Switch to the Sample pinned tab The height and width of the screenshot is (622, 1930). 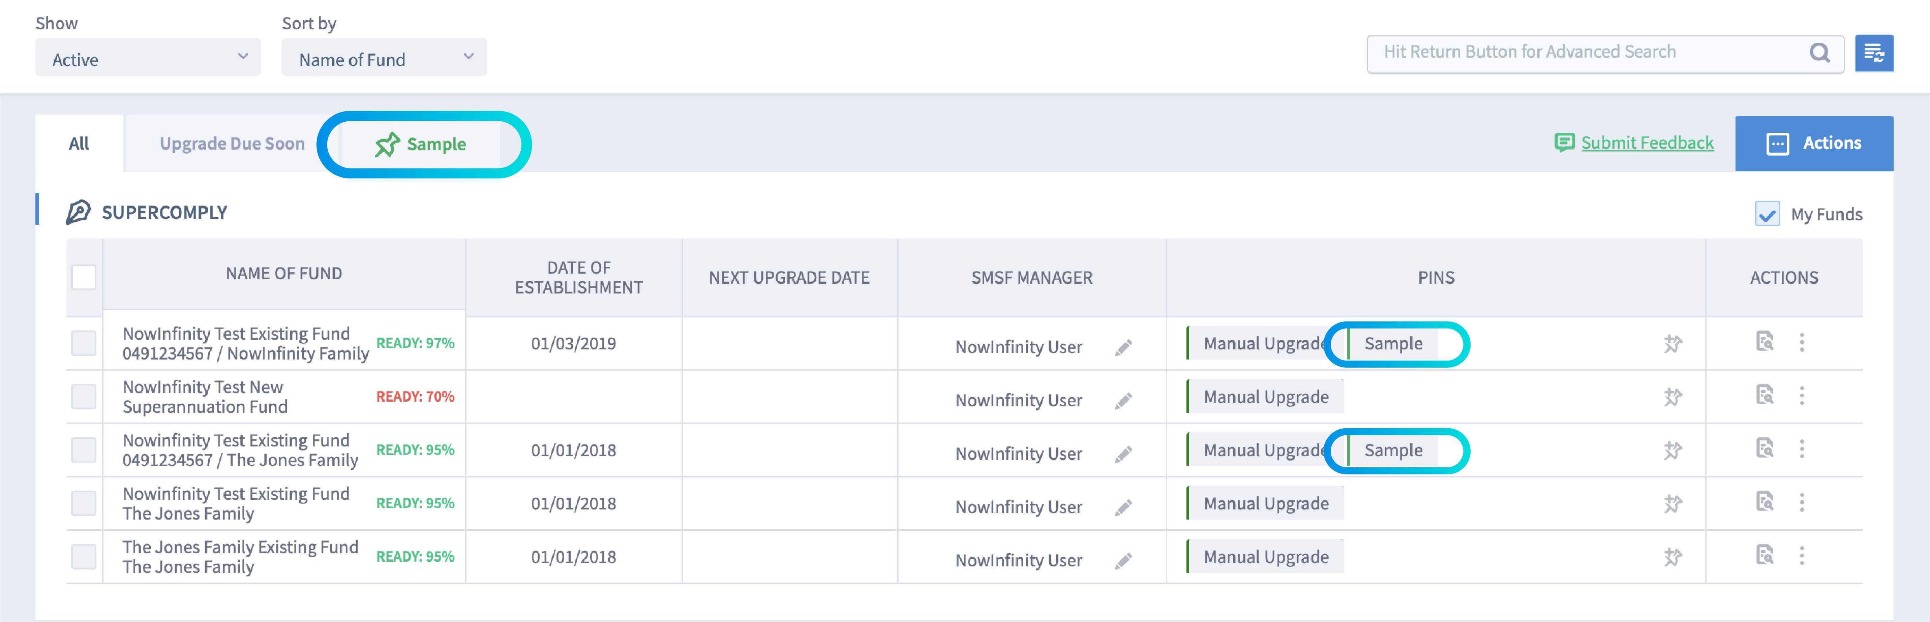click(421, 144)
